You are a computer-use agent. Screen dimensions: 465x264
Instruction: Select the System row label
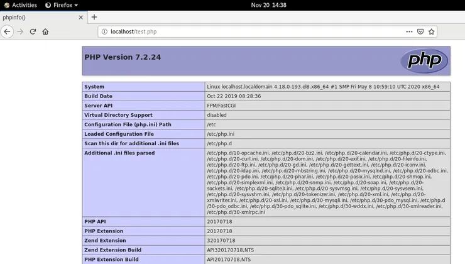[94, 87]
